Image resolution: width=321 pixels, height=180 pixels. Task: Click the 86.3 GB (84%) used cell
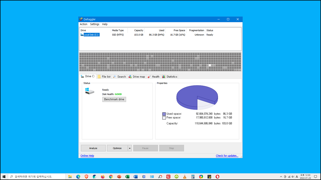156,35
